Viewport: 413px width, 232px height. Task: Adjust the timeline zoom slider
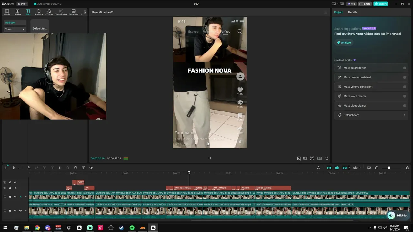389,168
